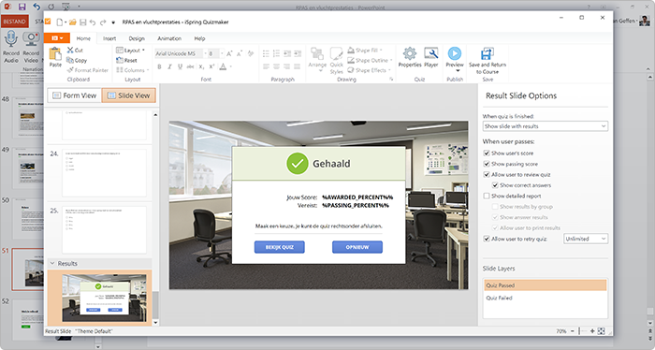
Task: Switch to the Design ribbon tab
Action: 137,38
